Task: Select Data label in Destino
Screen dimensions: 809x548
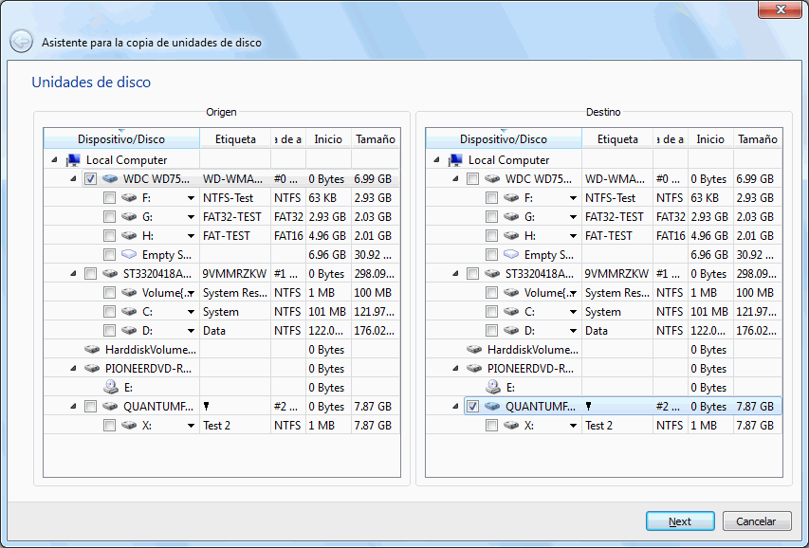Action: pos(597,330)
